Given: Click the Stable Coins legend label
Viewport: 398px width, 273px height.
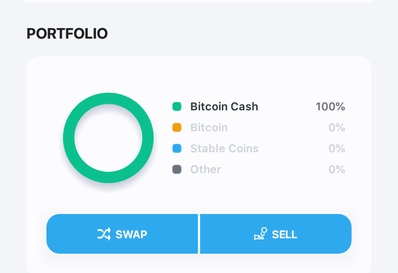Looking at the screenshot, I should [224, 149].
